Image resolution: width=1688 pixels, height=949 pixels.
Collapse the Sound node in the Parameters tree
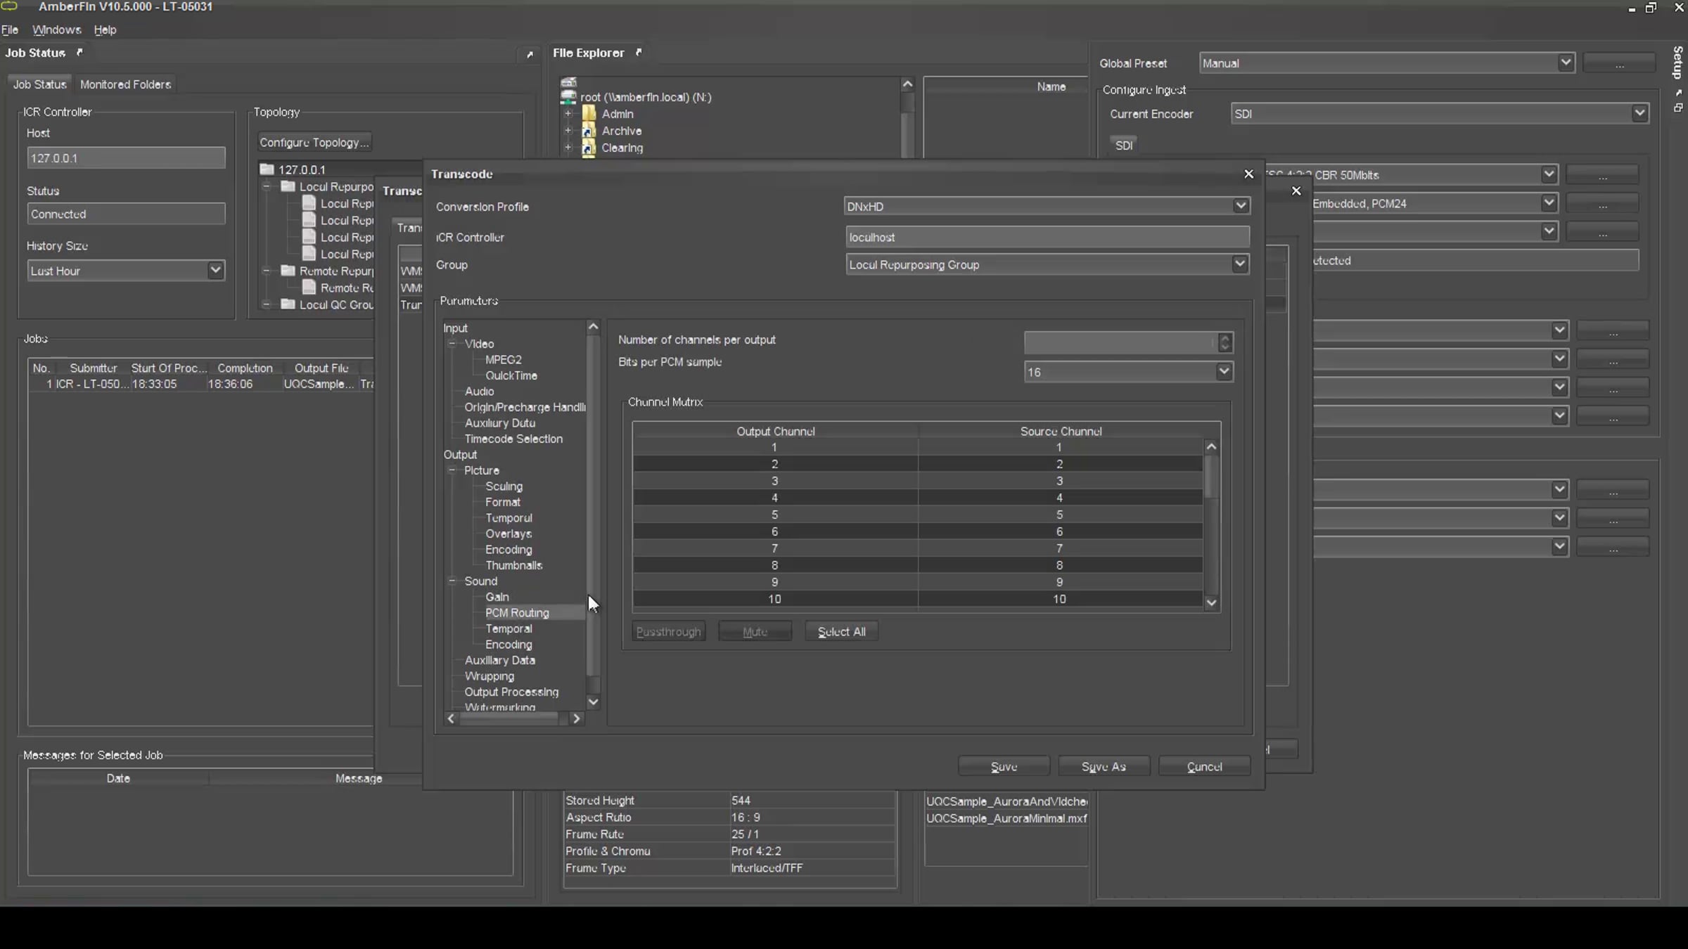click(452, 581)
